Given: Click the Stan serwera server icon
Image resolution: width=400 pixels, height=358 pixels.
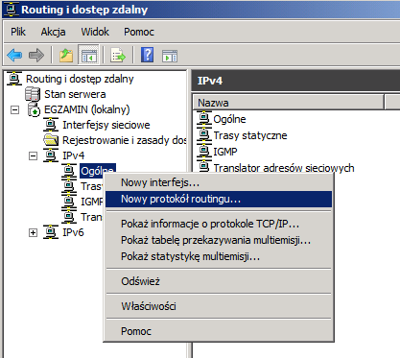Looking at the screenshot, I should coord(33,94).
